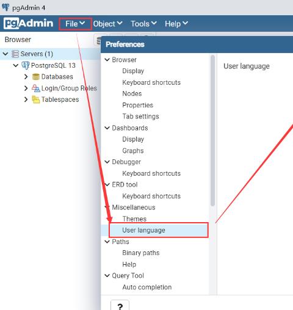Screen dimensions: 293x310
Task: Open the help question mark button
Action: pos(120,306)
